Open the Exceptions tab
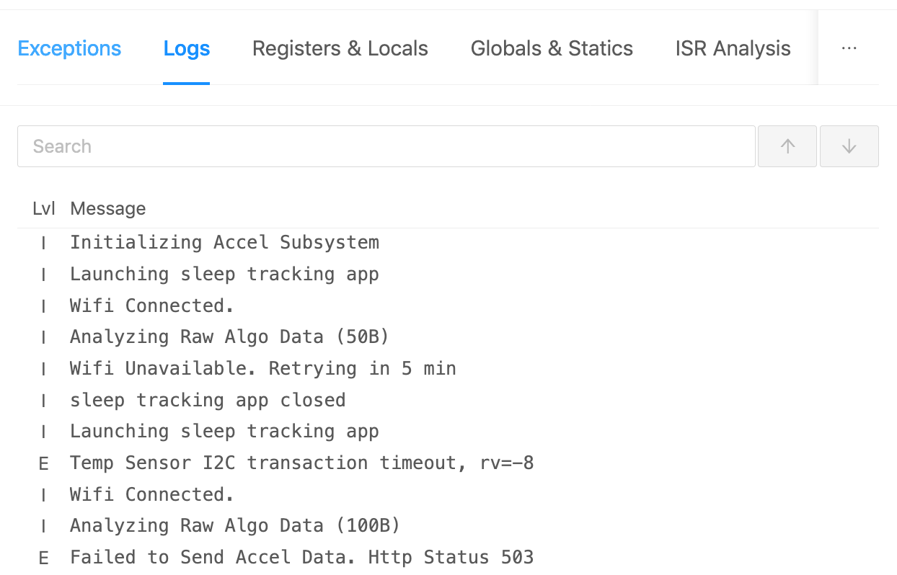The width and height of the screenshot is (897, 575). point(69,49)
